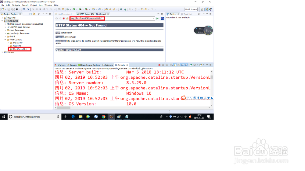This screenshot has height=171, width=305.
Task: Click the Remove Launch icon in Console
Action: 163,65
